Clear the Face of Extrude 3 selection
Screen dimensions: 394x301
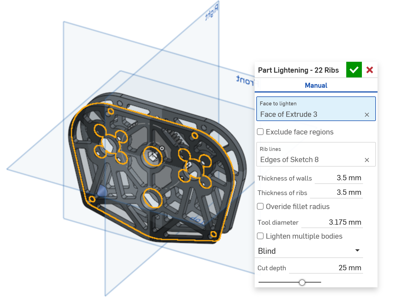[x=367, y=115]
